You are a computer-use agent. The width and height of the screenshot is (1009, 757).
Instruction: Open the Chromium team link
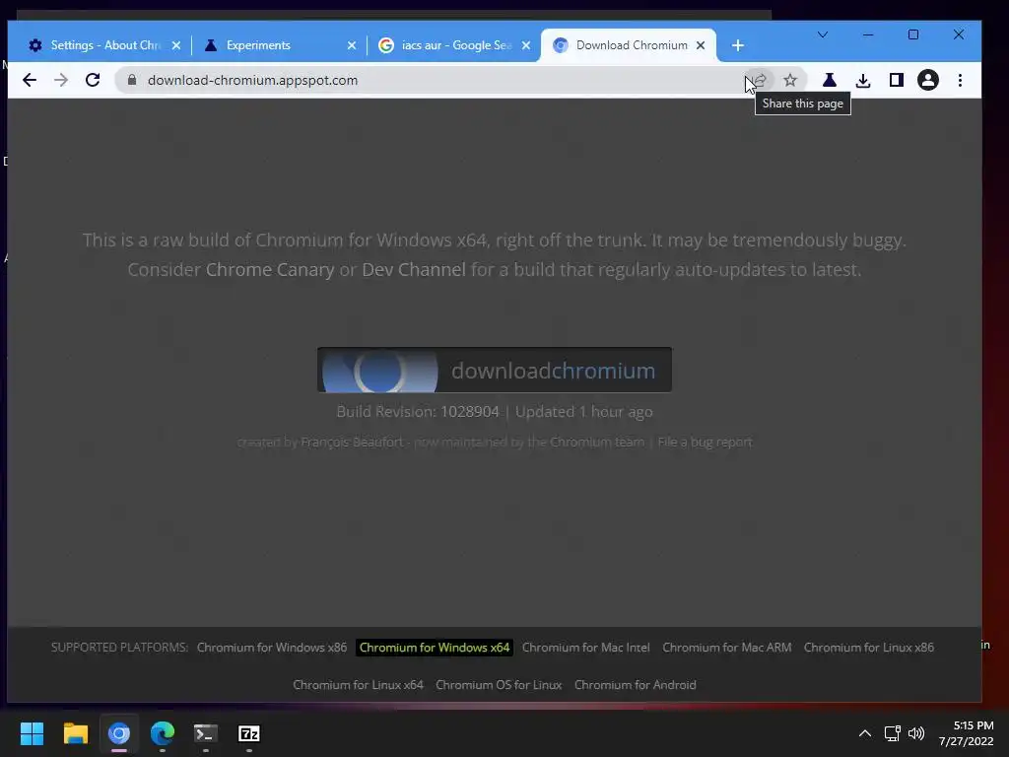(x=596, y=443)
